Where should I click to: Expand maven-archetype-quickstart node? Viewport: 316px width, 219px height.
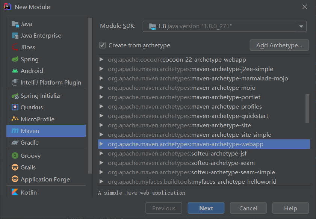click(101, 116)
